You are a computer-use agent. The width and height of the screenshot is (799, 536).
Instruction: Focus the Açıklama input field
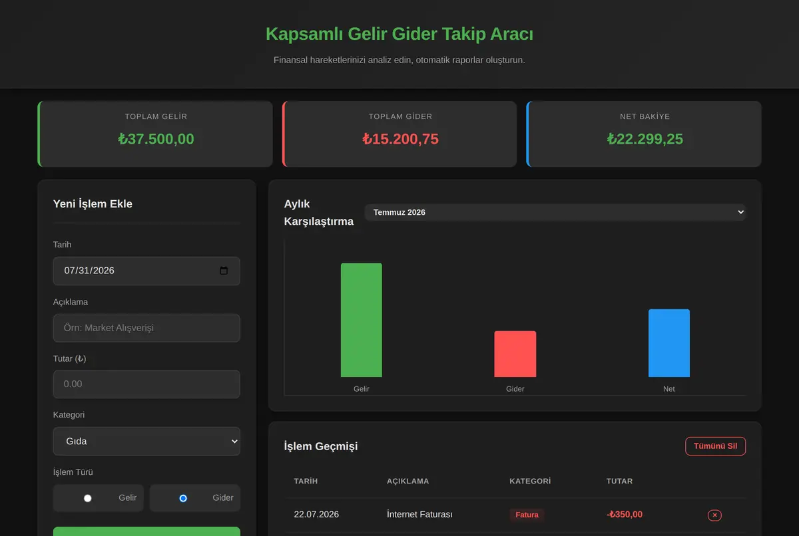[146, 328]
